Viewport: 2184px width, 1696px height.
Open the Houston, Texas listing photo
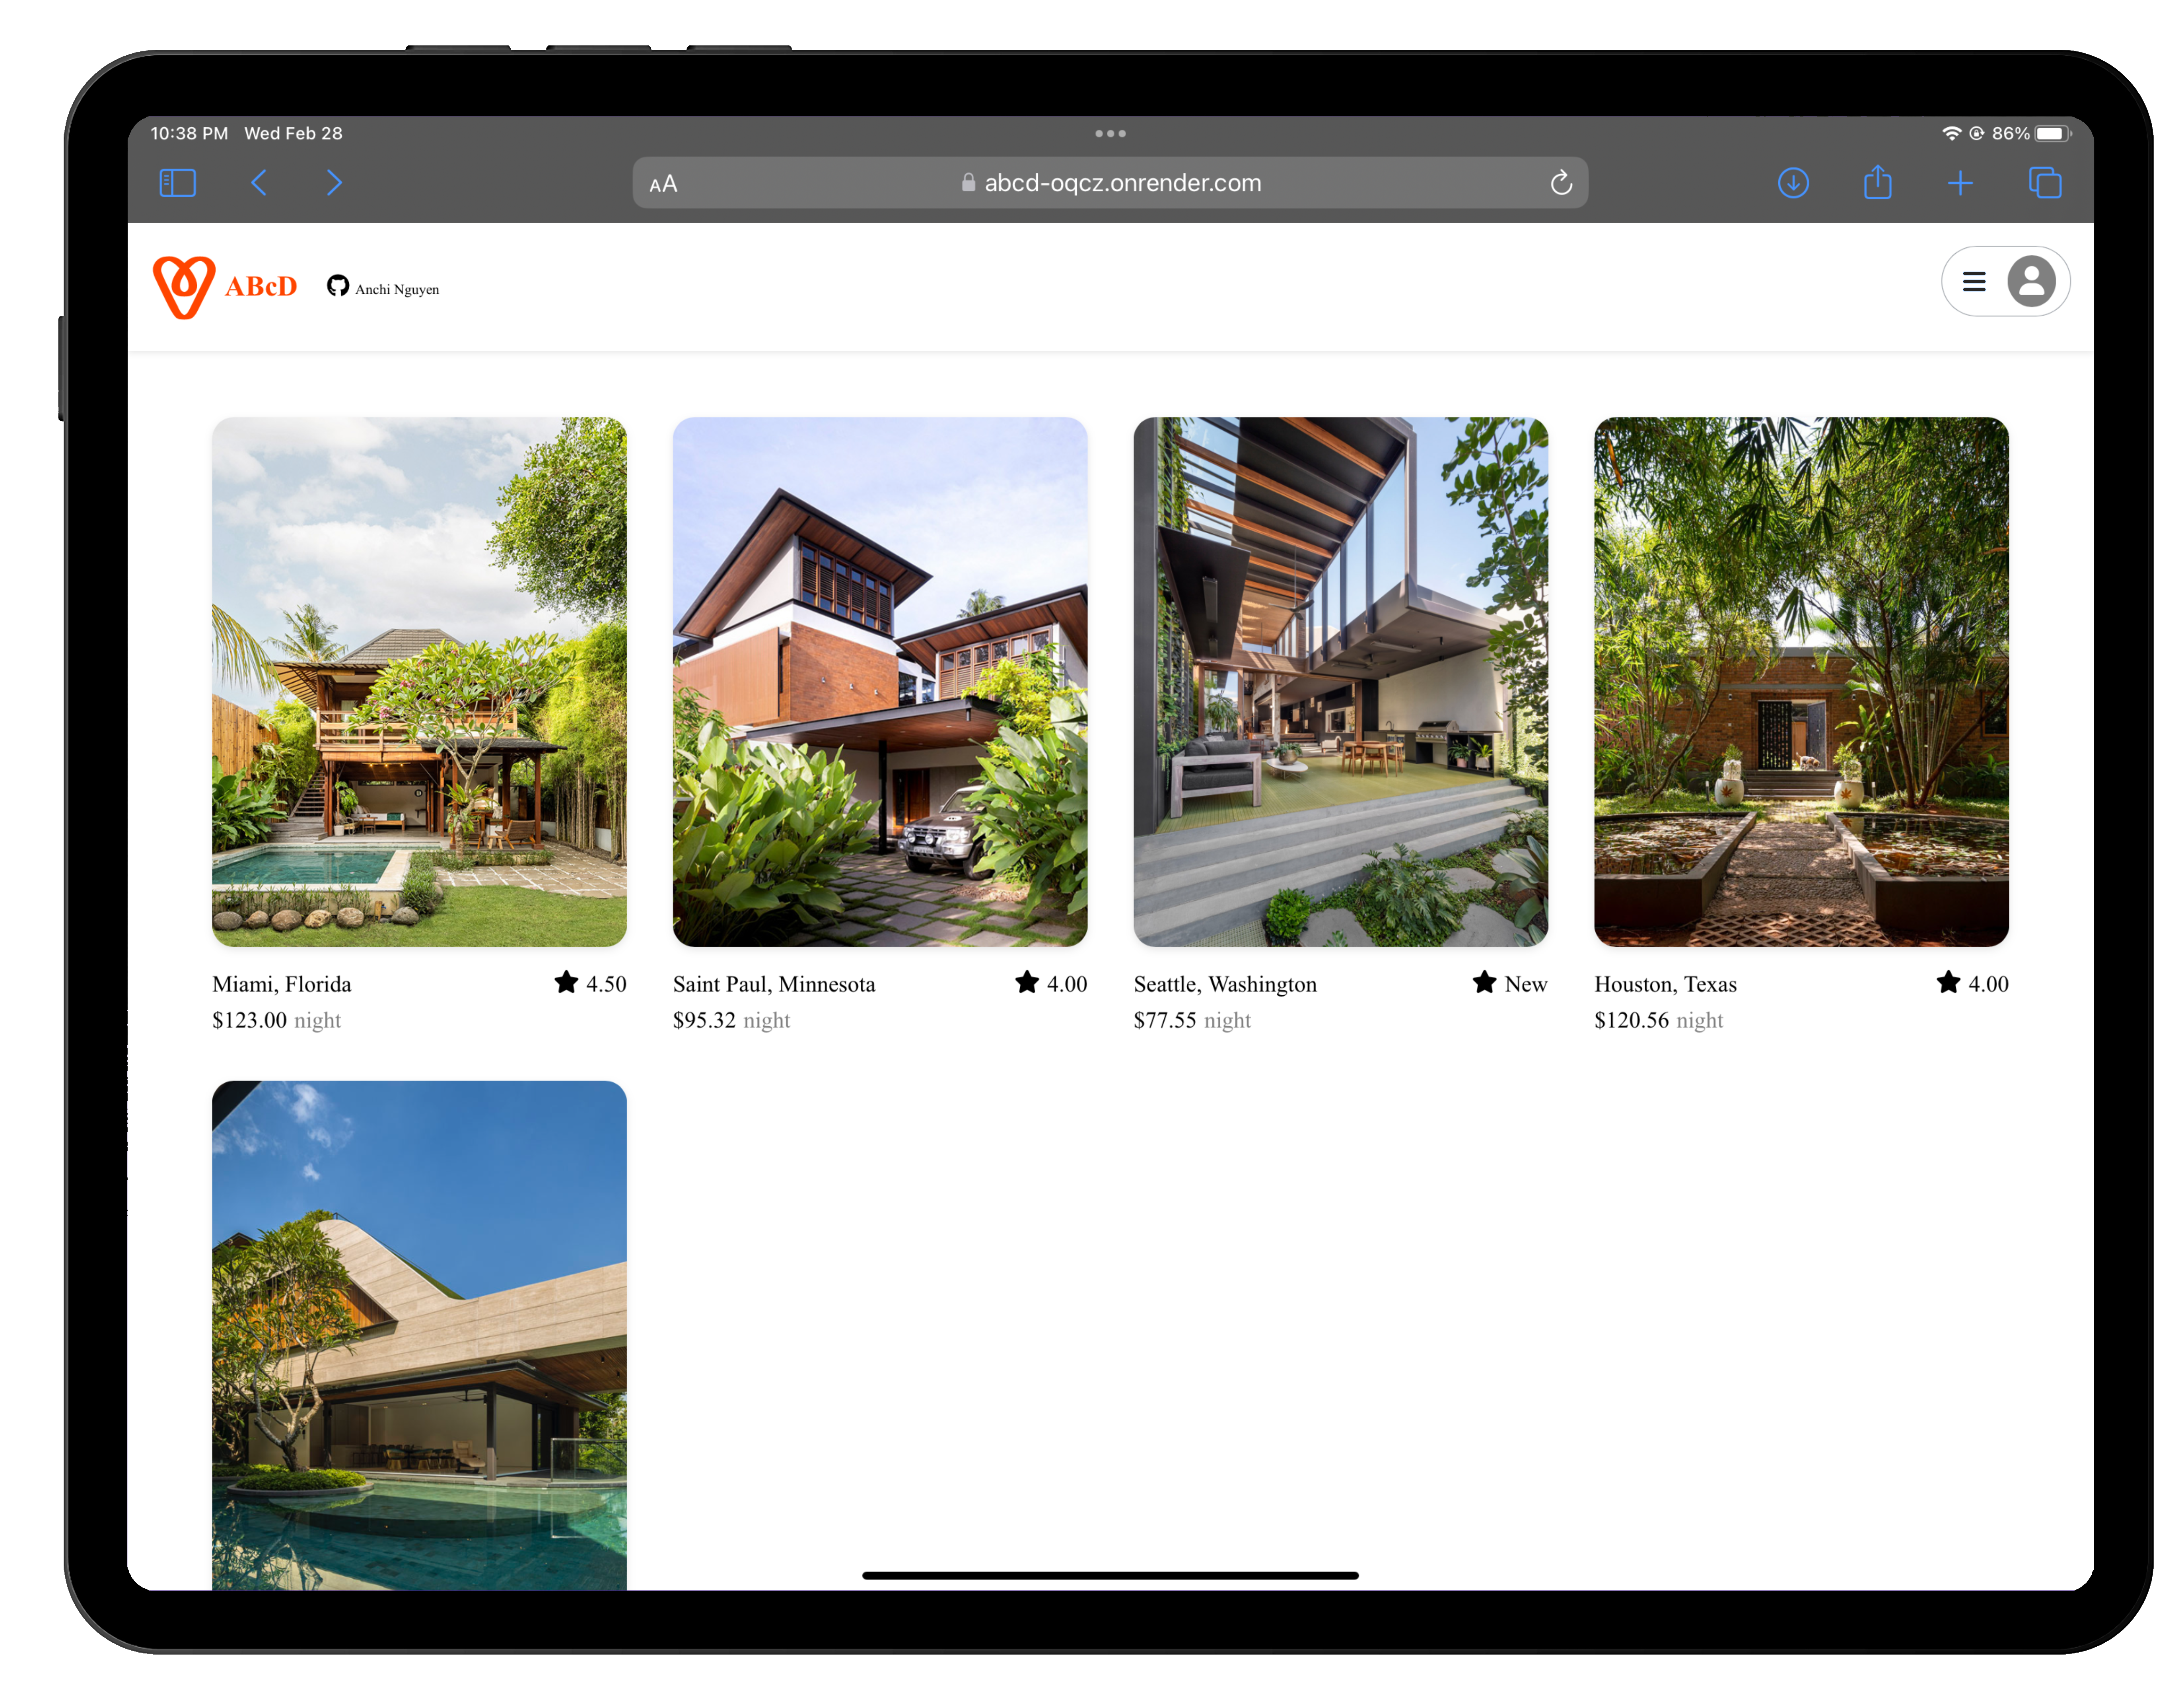click(1800, 681)
